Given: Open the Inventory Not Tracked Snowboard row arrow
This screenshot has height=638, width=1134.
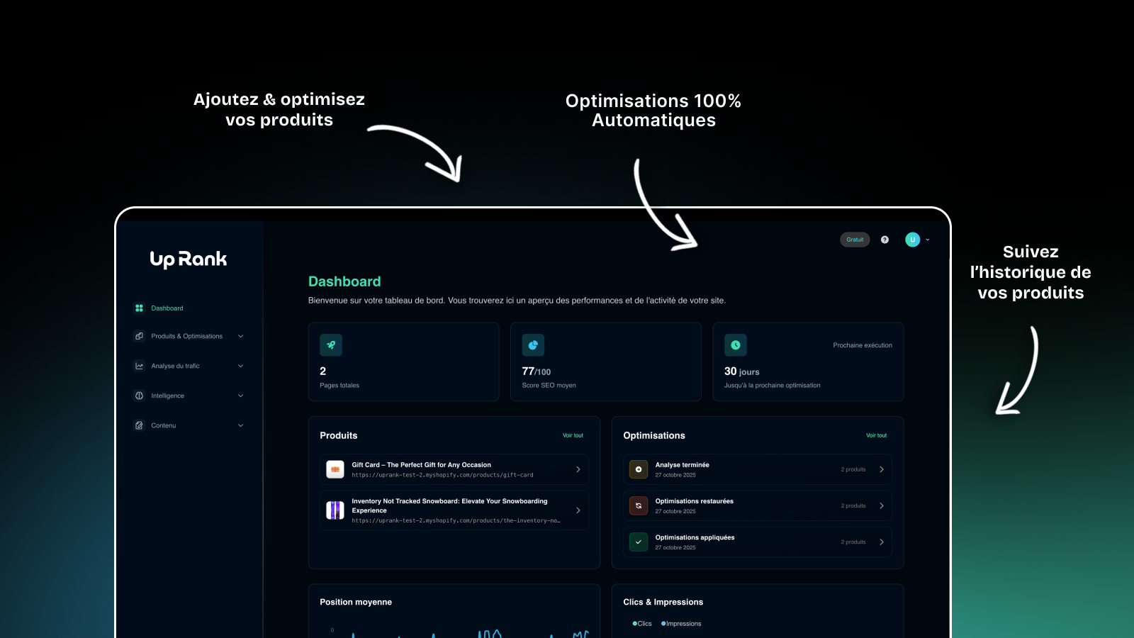Looking at the screenshot, I should (x=578, y=510).
